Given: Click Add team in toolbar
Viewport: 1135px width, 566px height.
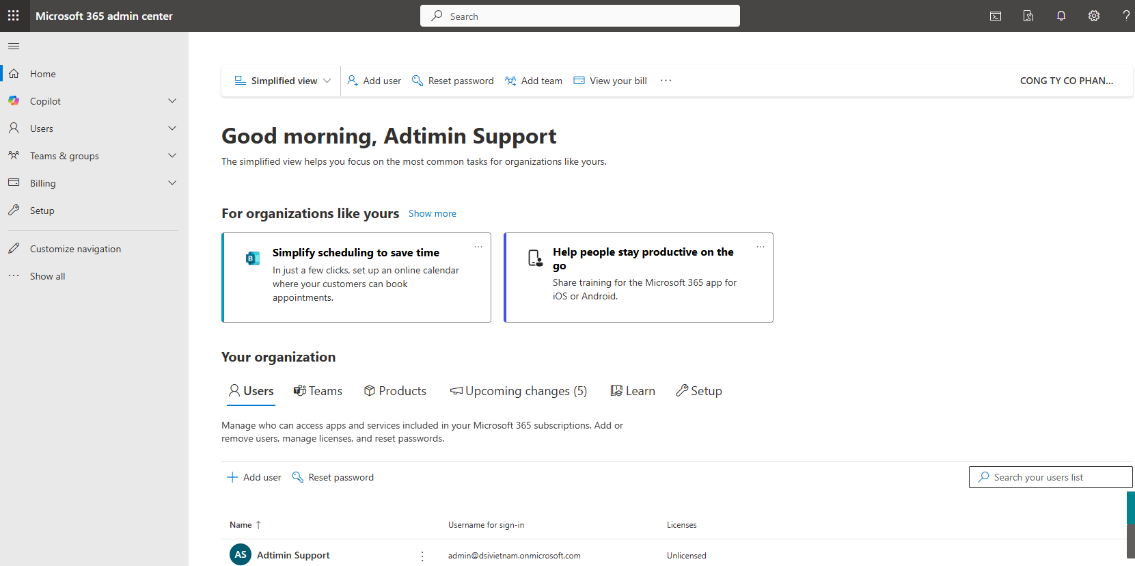Looking at the screenshot, I should click(x=533, y=81).
